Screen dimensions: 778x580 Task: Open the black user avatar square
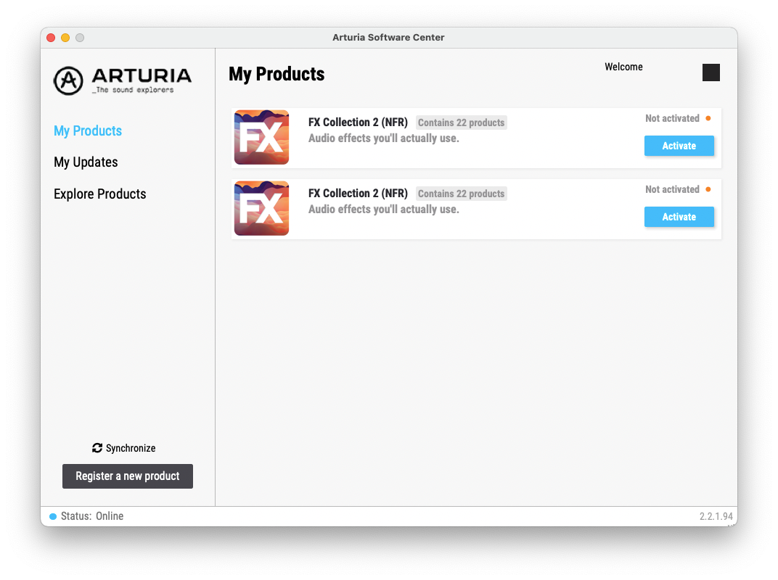pyautogui.click(x=711, y=72)
